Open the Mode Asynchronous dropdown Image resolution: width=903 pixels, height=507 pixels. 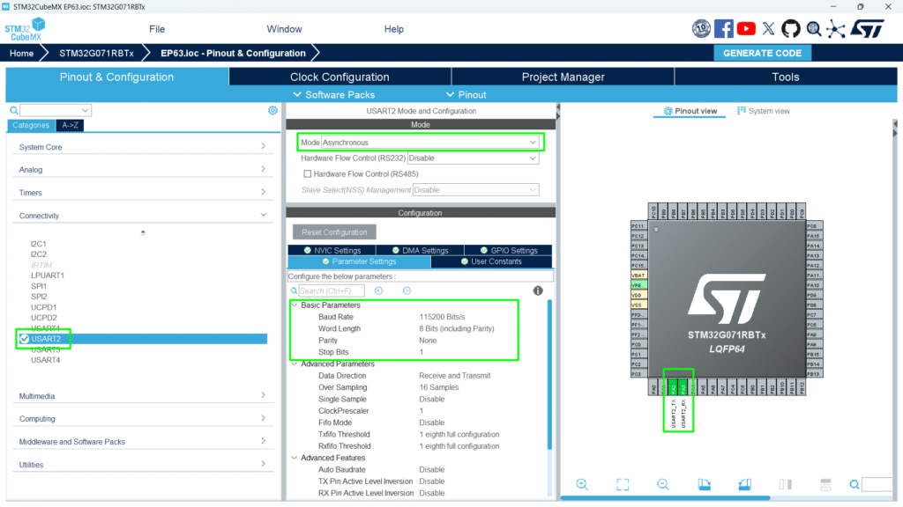point(429,142)
